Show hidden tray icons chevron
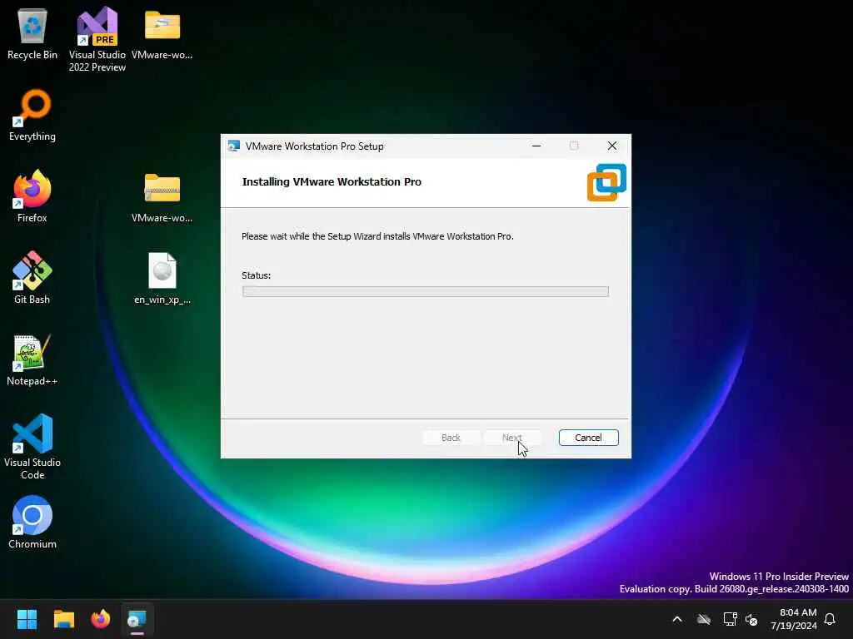Image resolution: width=853 pixels, height=639 pixels. [677, 619]
